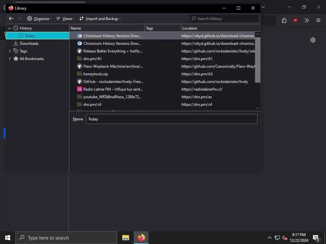Select Downloads in the sidebar

pyautogui.click(x=38, y=43)
